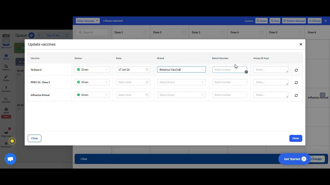
Task: Click the reset icon for PPSV 23 row
Action: [x=296, y=83]
